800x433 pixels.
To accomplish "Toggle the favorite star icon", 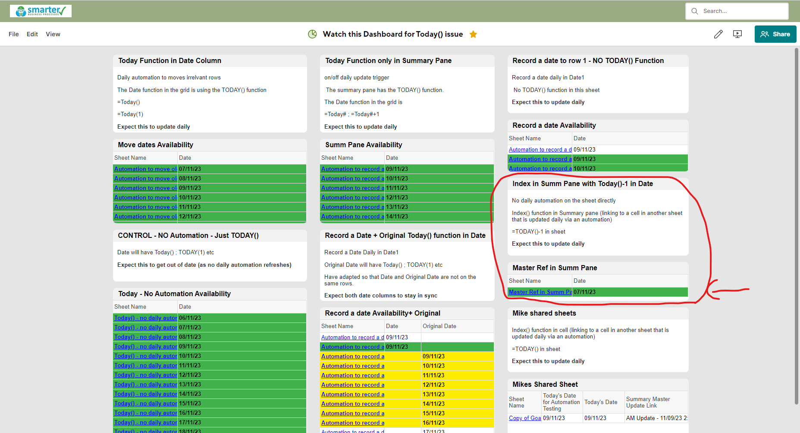I will click(473, 34).
